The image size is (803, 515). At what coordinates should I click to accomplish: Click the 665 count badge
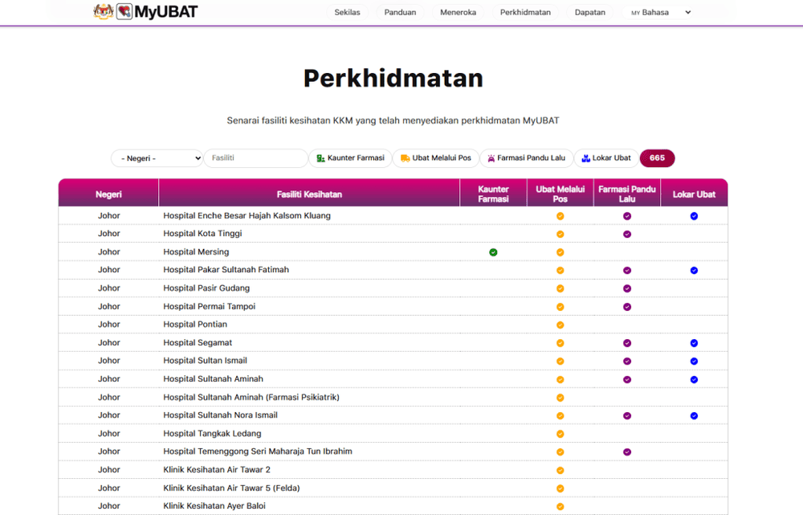[x=657, y=158]
